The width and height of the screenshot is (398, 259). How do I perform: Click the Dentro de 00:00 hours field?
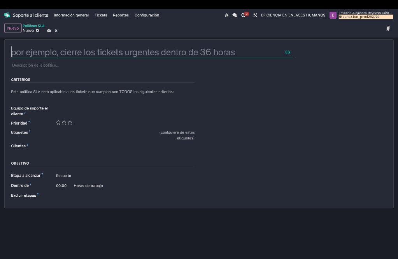tap(61, 186)
